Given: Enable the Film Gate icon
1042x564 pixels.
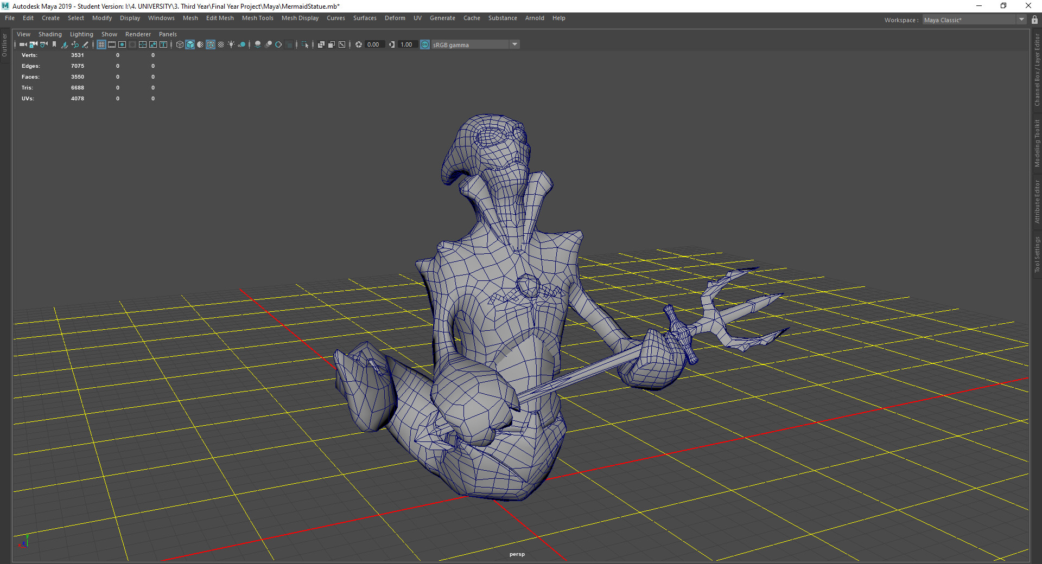Looking at the screenshot, I should [x=112, y=44].
